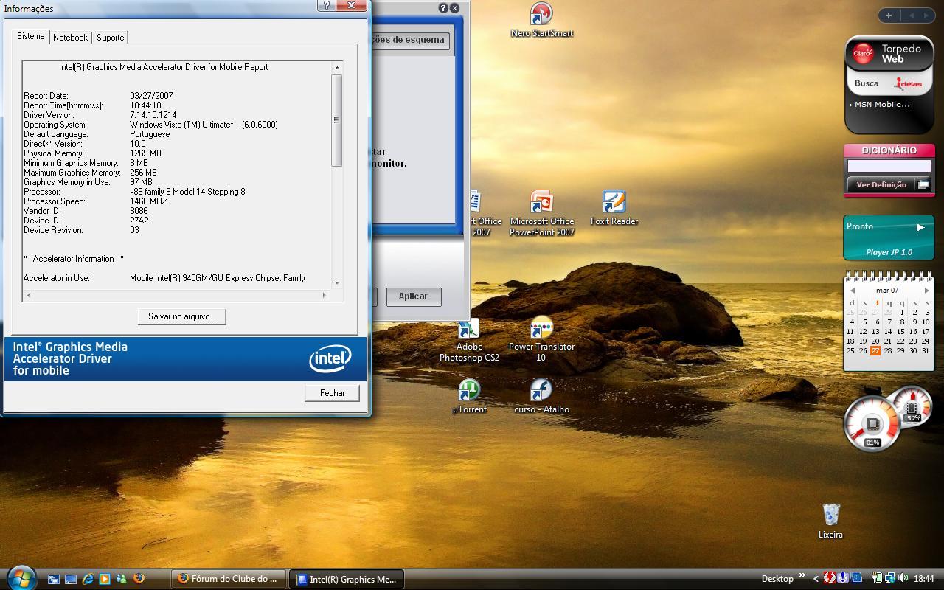944x590 pixels.
Task: Open the µTorrent desktop icon
Action: 469,396
